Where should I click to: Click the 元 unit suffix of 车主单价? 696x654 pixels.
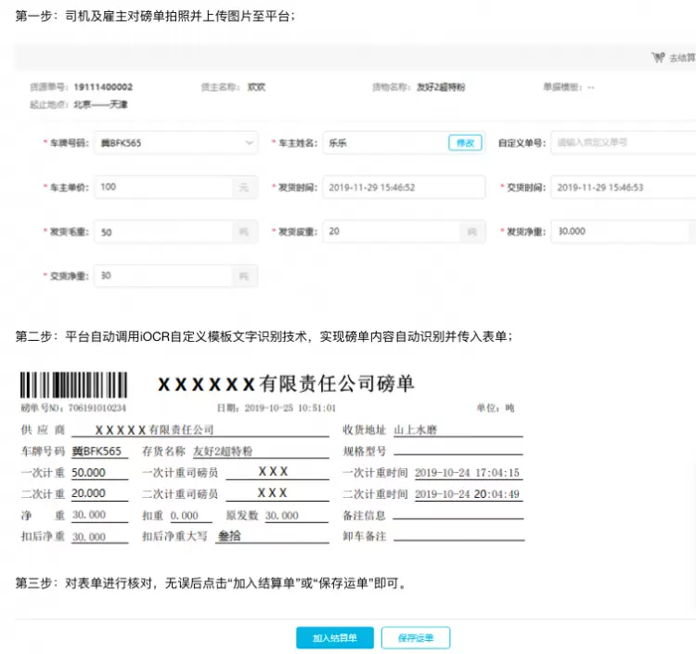244,188
